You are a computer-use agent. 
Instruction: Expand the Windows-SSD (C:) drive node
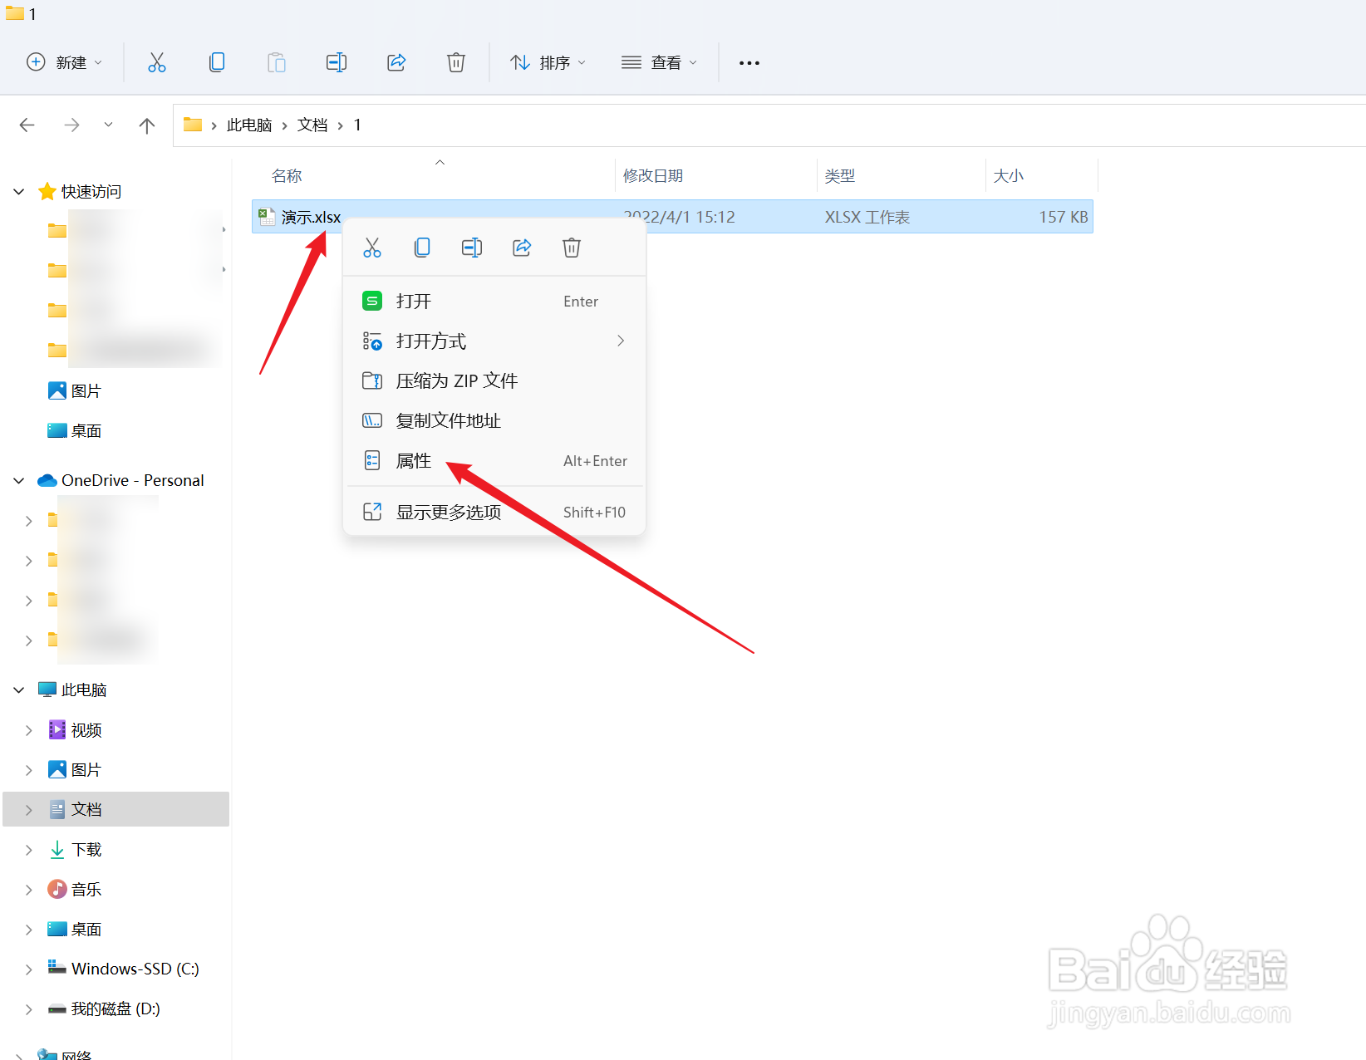29,969
